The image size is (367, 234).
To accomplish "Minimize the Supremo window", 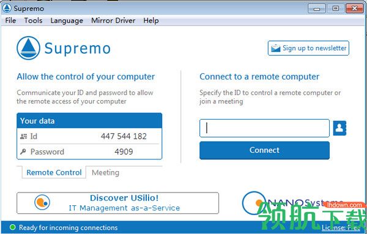I will (x=317, y=9).
